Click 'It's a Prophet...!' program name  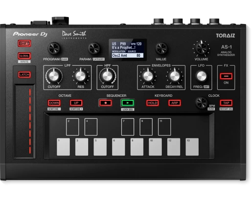point(123,47)
